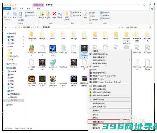
Task: Click the Back arrow in navigation bar
Action: click(x=6, y=27)
